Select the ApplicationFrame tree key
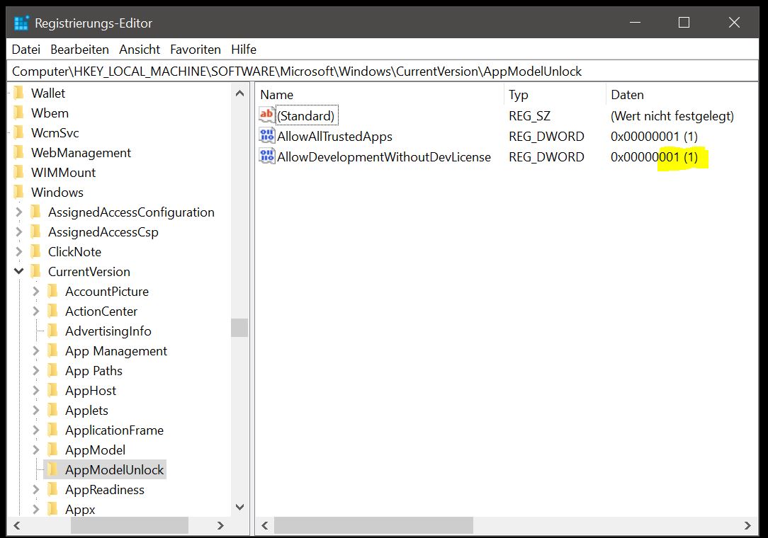 point(114,430)
